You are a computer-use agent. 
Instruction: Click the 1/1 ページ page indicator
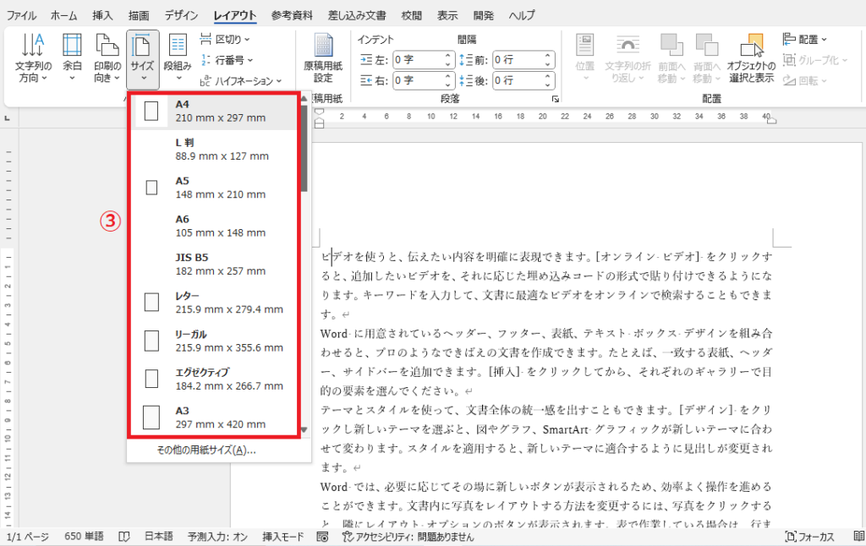28,537
